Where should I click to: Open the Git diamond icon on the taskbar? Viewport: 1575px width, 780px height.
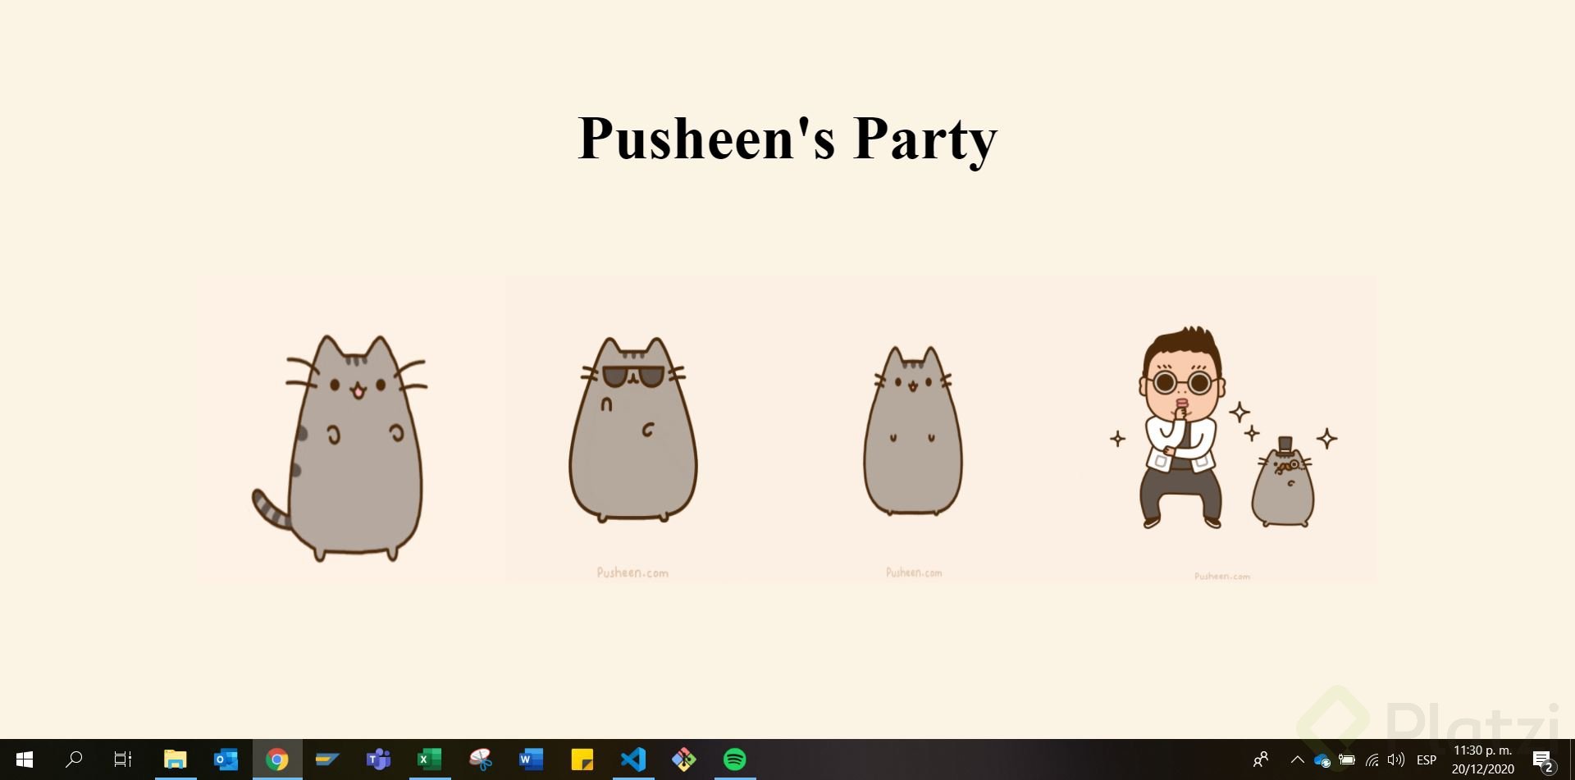click(684, 759)
